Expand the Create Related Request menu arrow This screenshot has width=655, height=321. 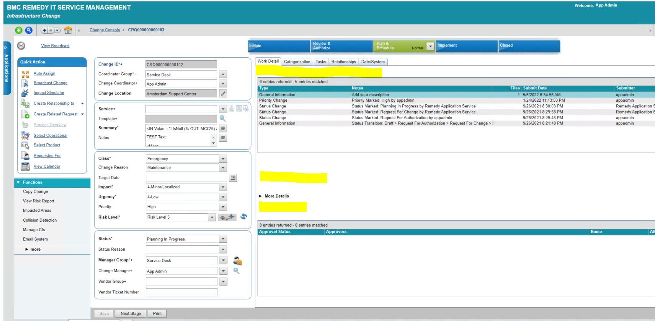pyautogui.click(x=82, y=114)
